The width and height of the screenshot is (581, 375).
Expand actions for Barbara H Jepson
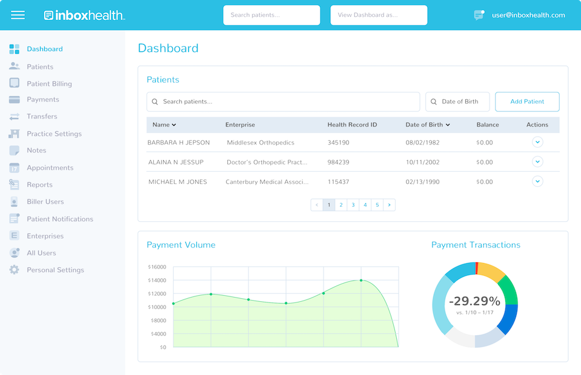click(x=537, y=142)
